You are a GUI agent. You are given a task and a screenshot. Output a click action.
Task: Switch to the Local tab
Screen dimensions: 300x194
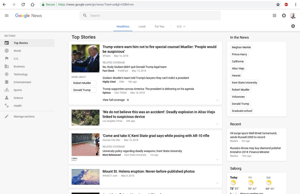(142, 26)
